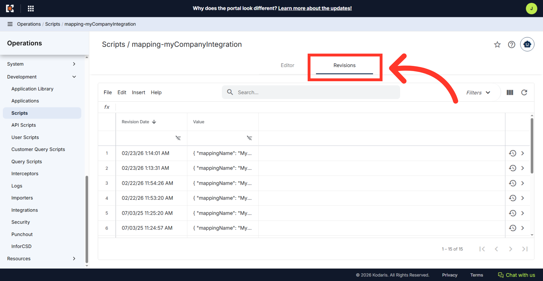Click the Kodaris logo icon

coord(10,8)
